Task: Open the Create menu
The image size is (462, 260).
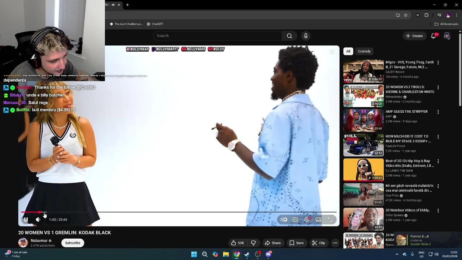Action: 414,36
